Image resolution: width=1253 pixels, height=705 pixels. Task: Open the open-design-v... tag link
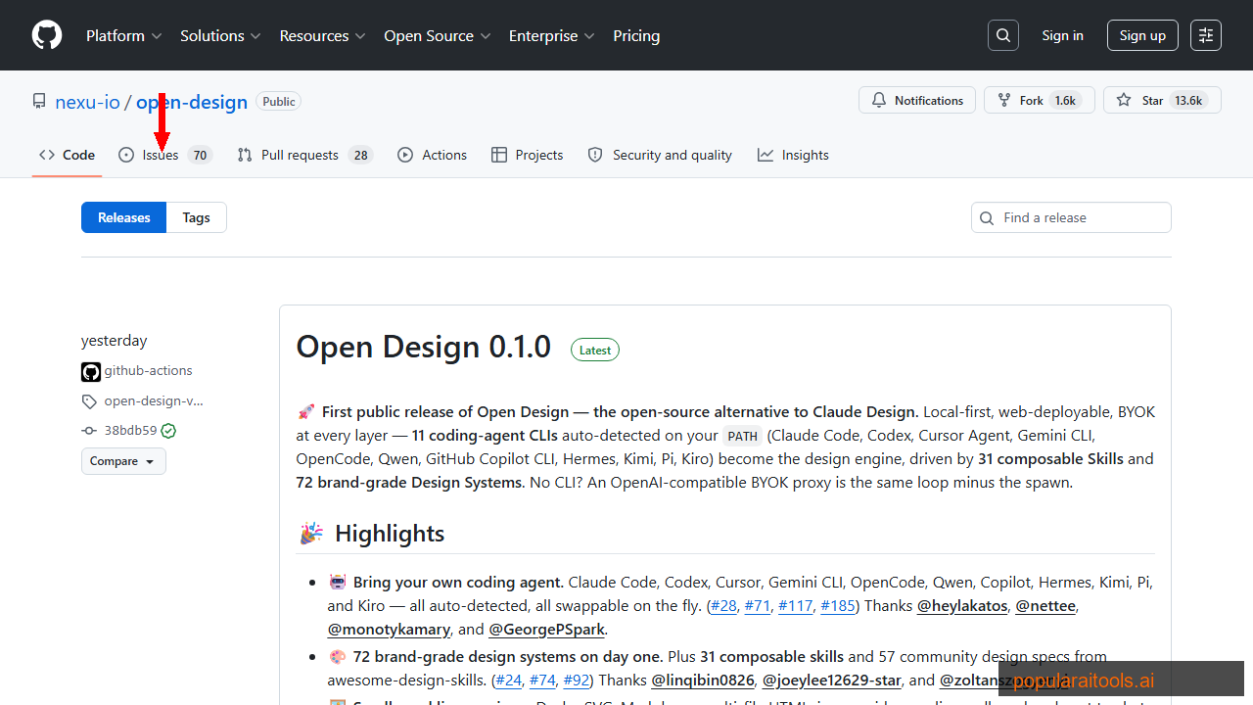[x=154, y=400]
